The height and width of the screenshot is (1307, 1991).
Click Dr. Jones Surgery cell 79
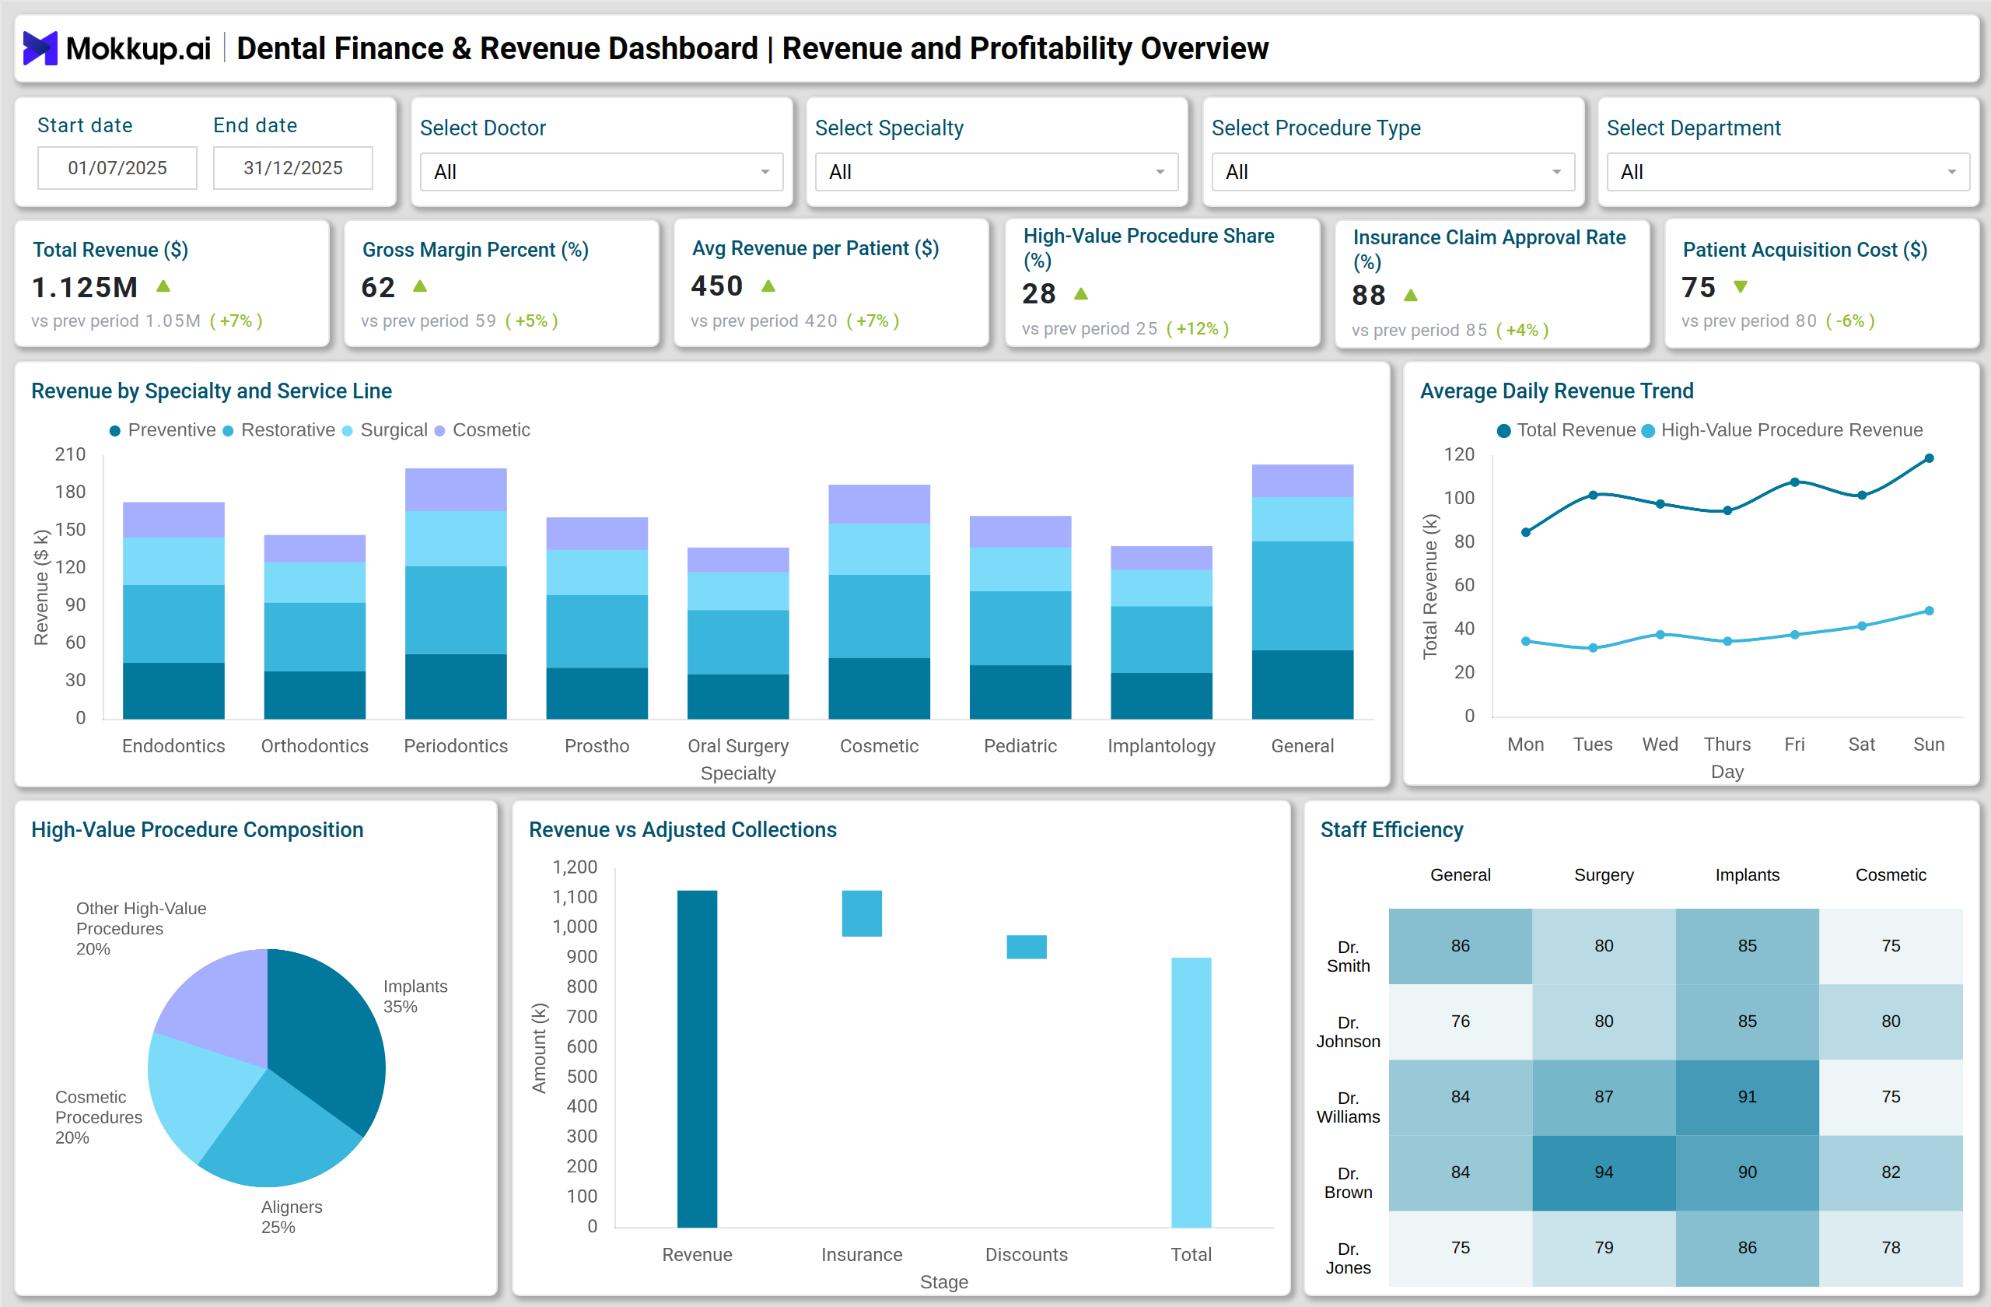pos(1604,1248)
